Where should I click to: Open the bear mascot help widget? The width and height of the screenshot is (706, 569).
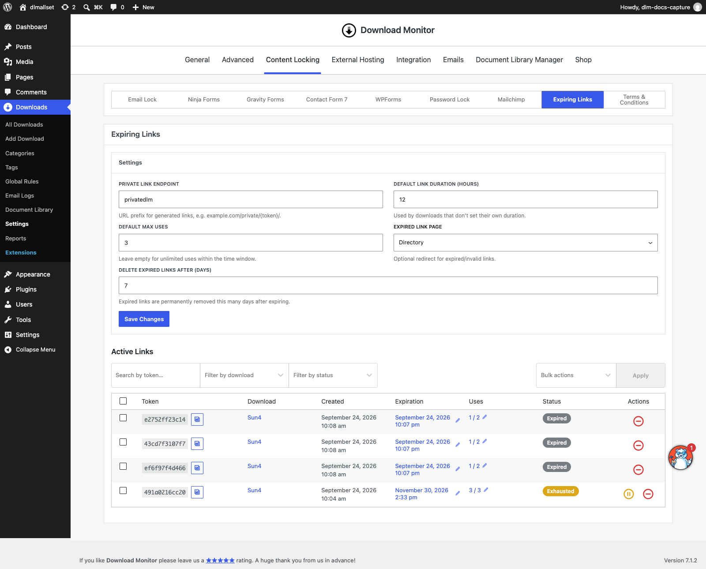click(681, 457)
